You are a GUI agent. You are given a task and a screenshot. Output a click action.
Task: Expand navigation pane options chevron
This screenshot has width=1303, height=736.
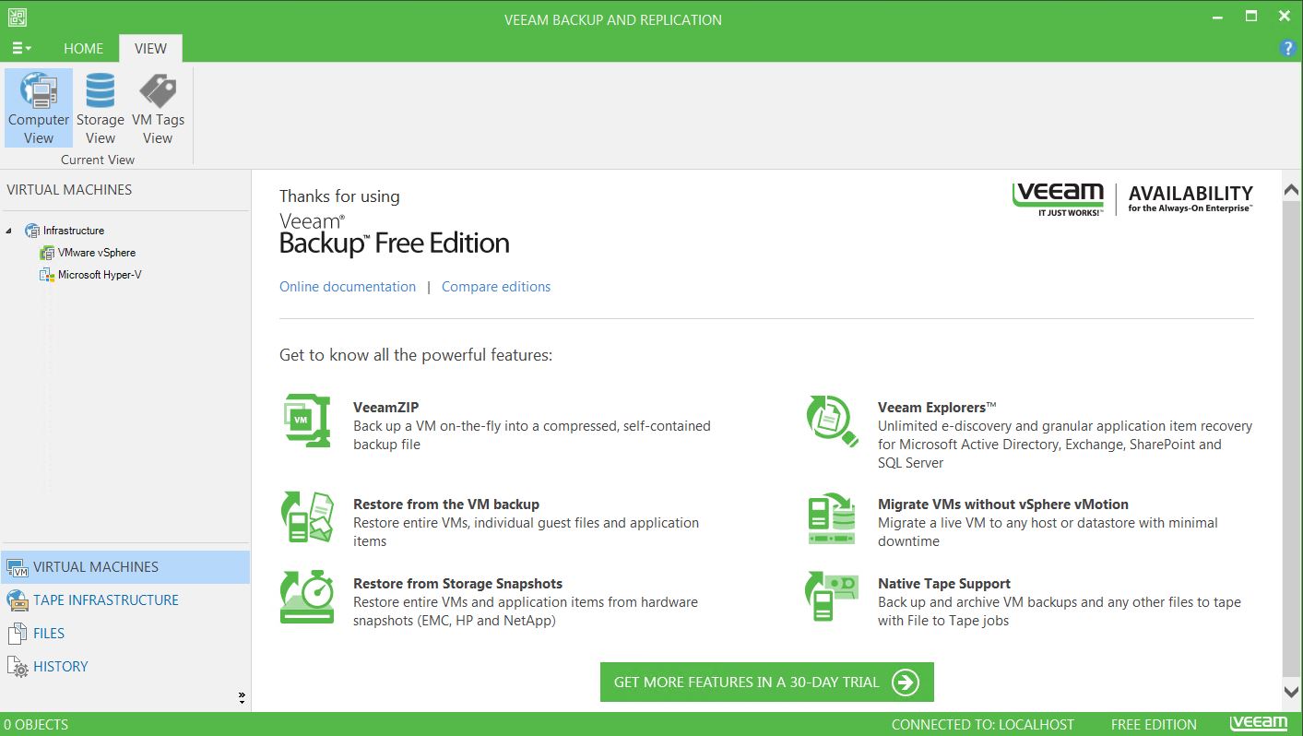pos(242,697)
